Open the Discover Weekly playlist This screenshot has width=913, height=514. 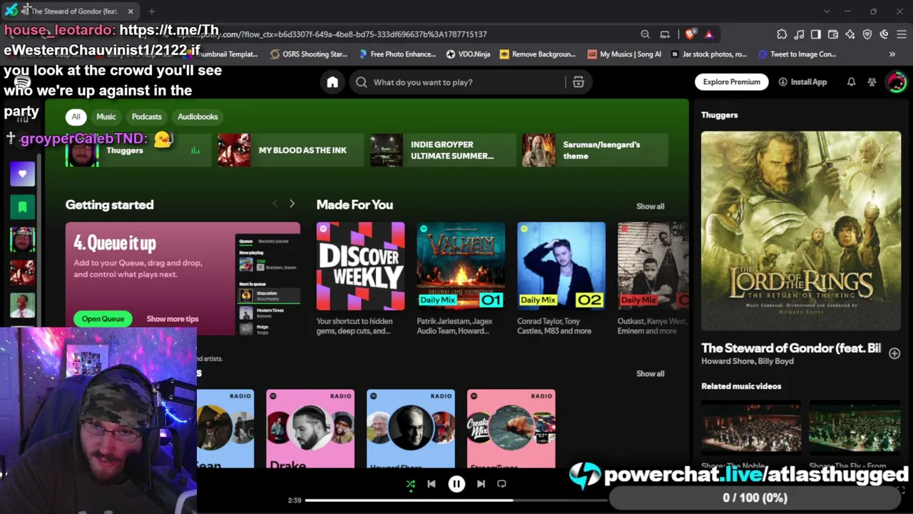click(x=361, y=266)
